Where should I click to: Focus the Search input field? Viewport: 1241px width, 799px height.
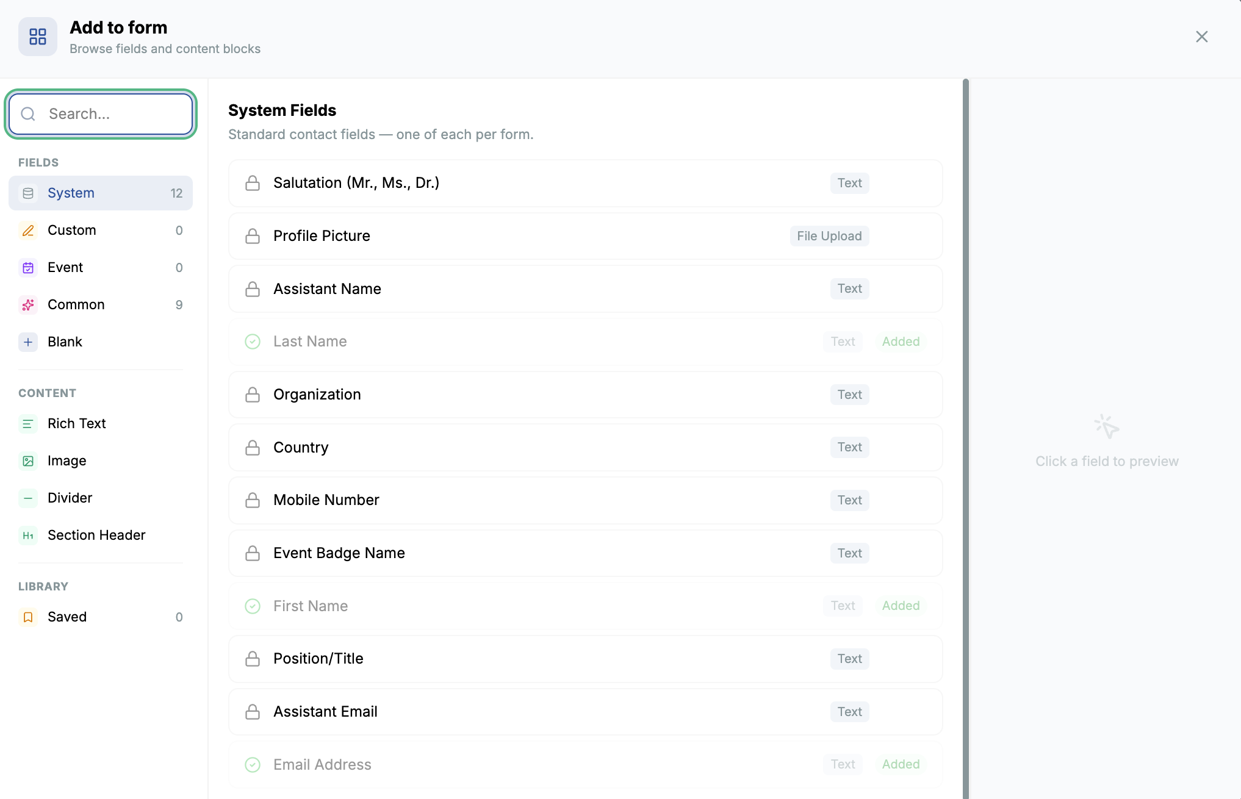(101, 114)
